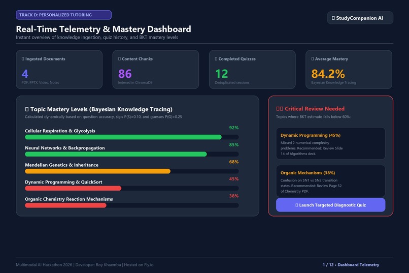Click the Launch Targeted Diagnostic Quiz button
The image size is (409, 273).
[330, 205]
